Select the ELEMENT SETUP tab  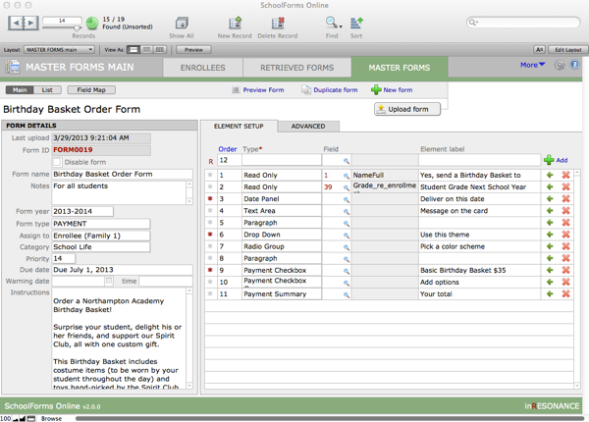[x=239, y=127]
